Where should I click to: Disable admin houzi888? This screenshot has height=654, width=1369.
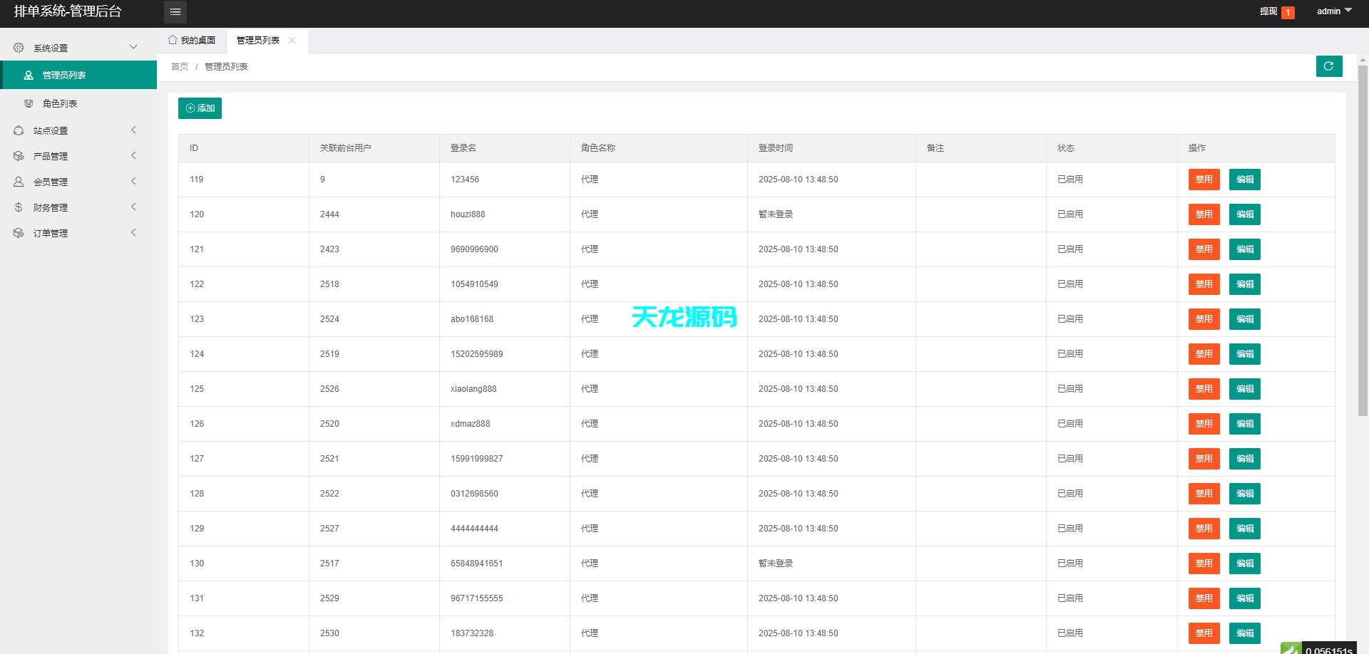1204,214
